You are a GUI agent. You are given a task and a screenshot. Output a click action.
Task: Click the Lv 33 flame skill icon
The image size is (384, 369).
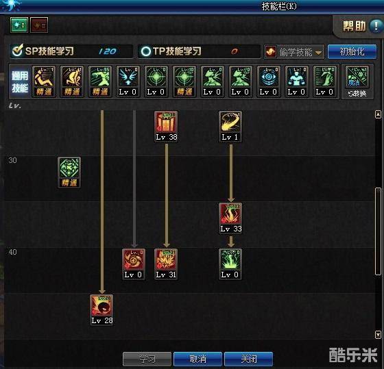[x=230, y=214]
